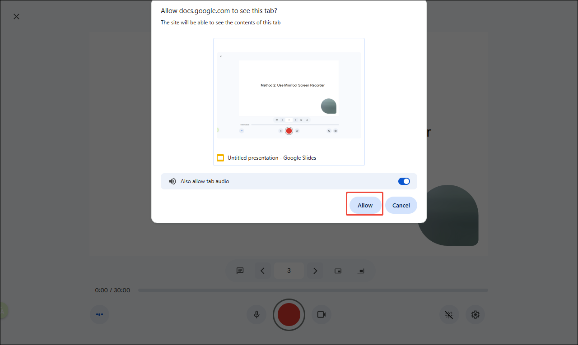The width and height of the screenshot is (578, 345).
Task: Click the microphone icon
Action: tap(256, 314)
